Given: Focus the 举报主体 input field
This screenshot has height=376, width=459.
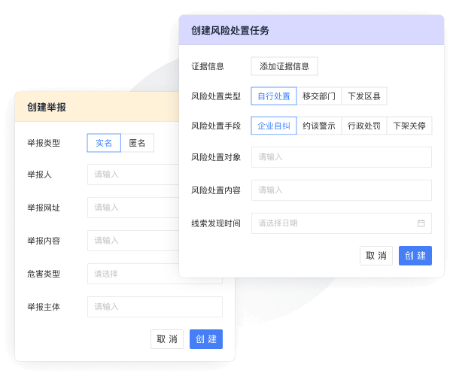Looking at the screenshot, I should coord(155,307).
